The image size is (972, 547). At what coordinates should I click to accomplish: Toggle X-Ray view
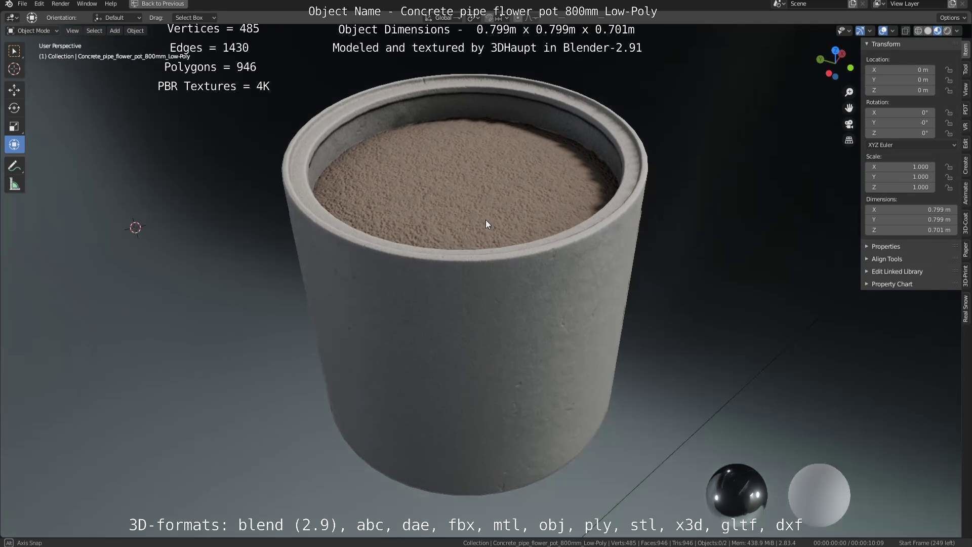[x=906, y=31]
